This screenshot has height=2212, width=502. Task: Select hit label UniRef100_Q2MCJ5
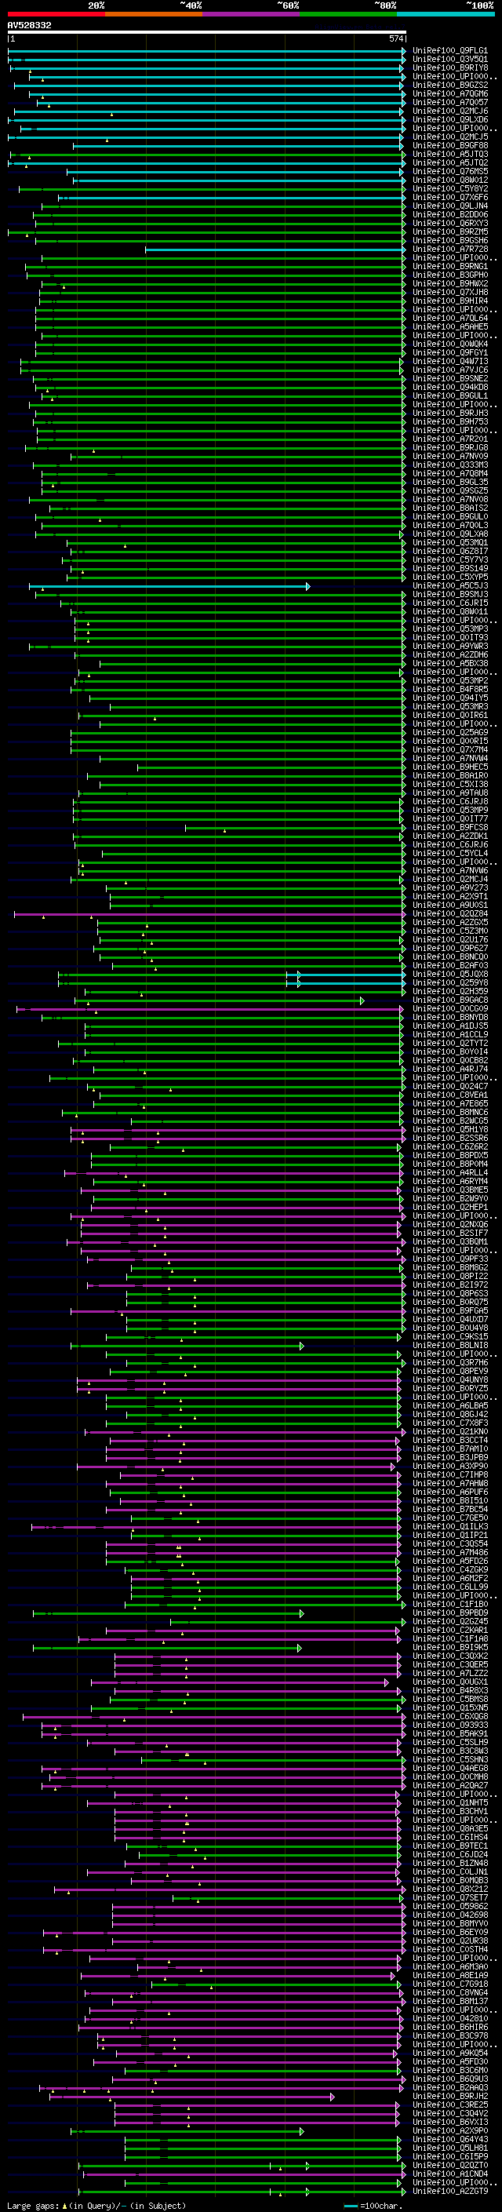(x=450, y=137)
